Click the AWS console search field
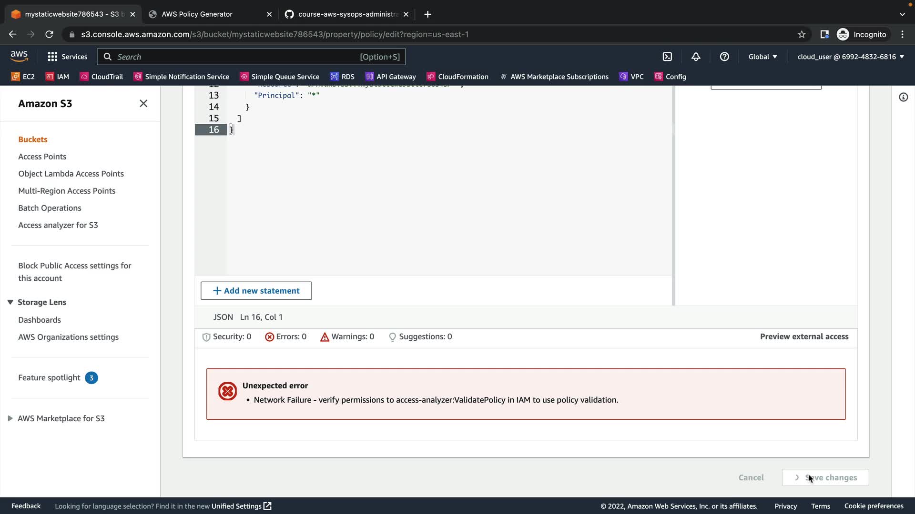915x514 pixels. pos(238,57)
